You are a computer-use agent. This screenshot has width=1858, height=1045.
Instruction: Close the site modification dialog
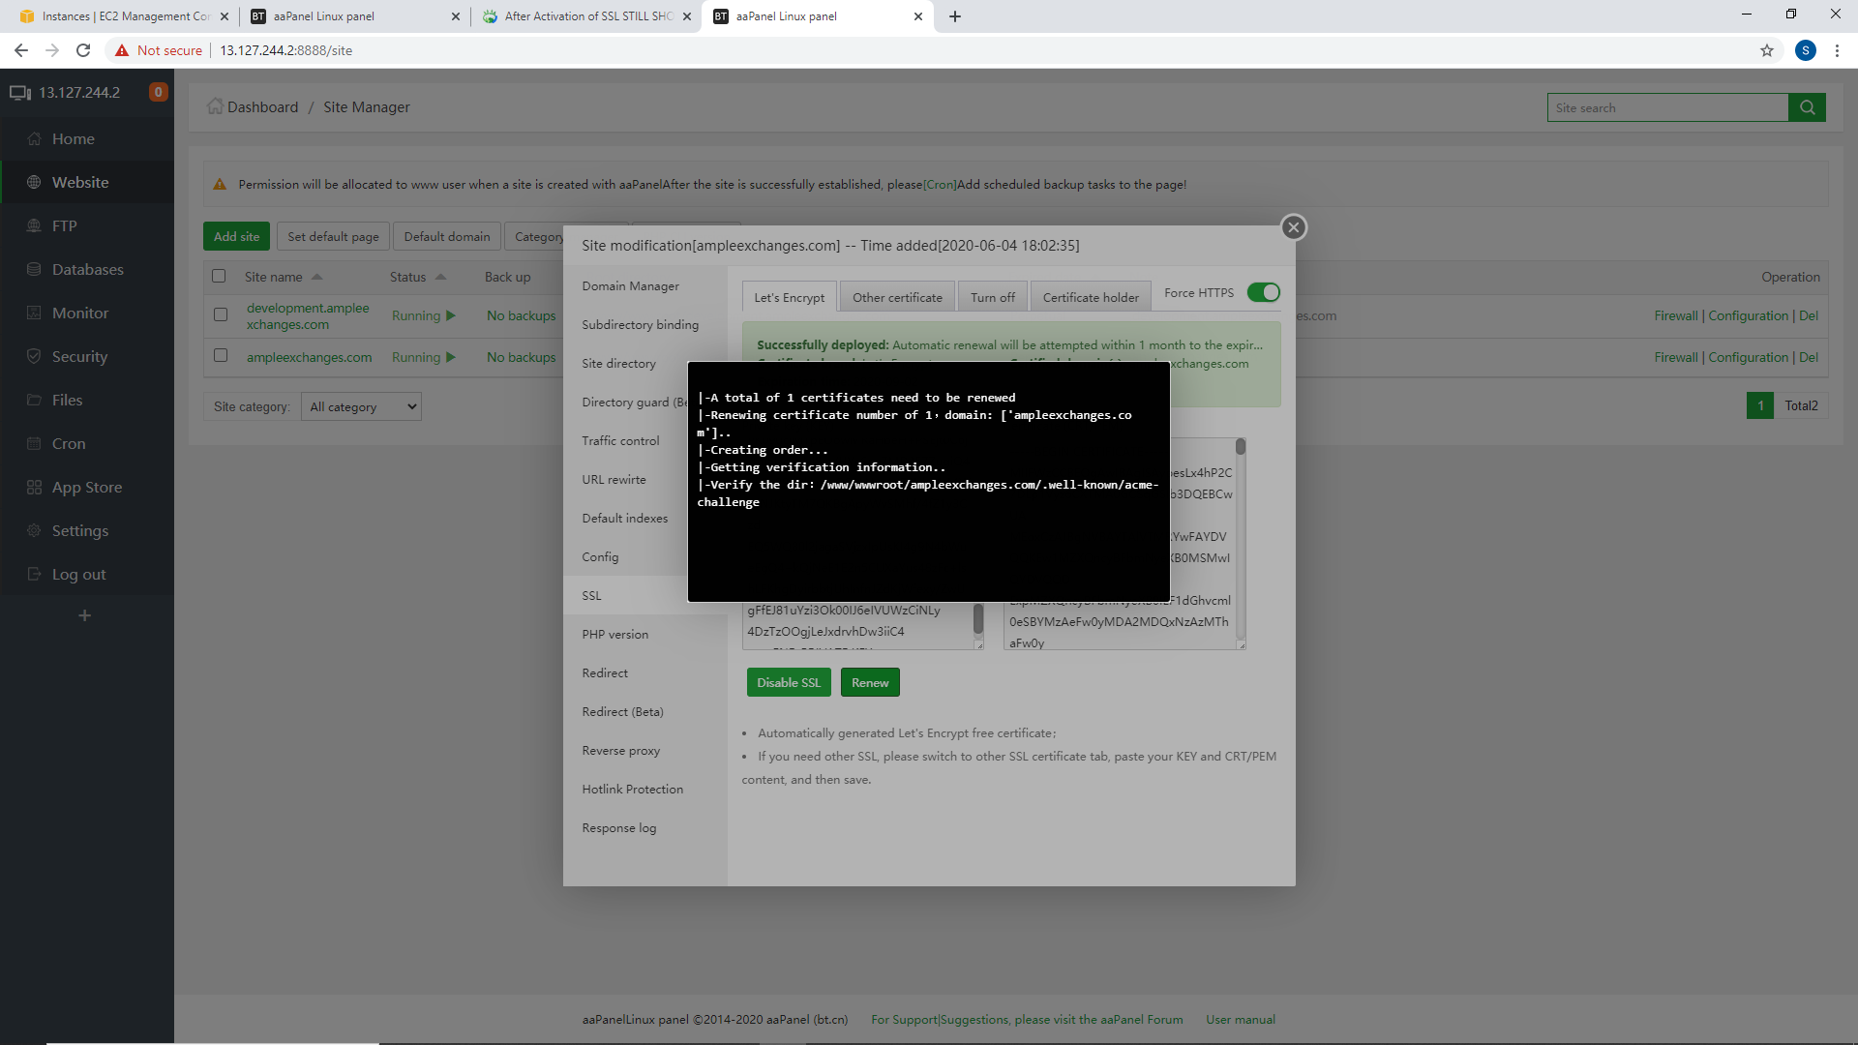point(1294,227)
